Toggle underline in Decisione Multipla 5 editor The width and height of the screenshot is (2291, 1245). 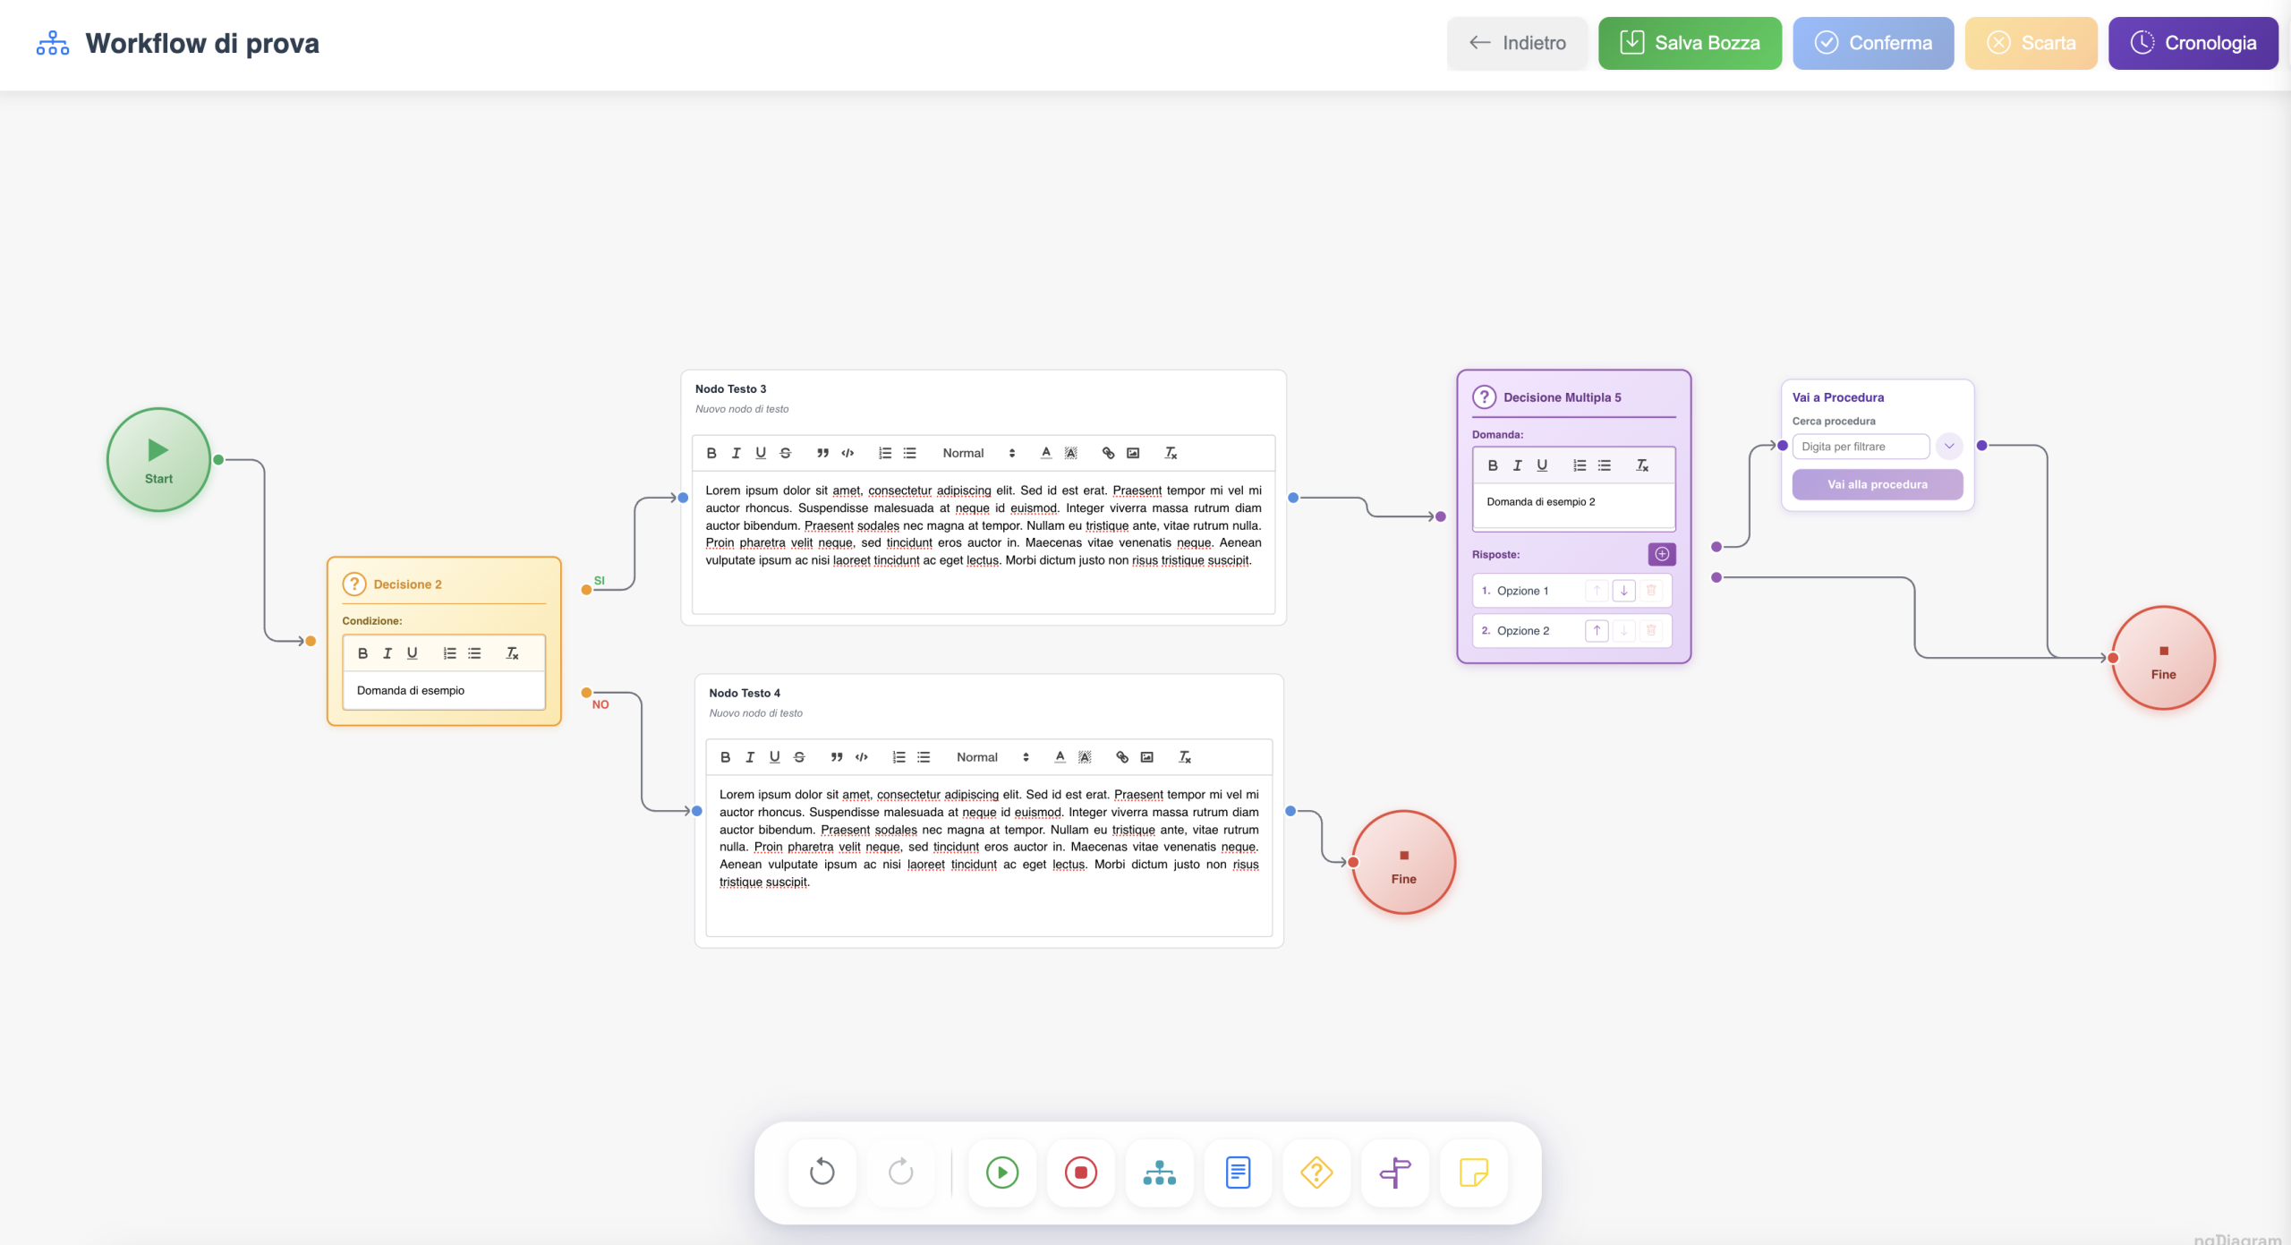click(1542, 465)
